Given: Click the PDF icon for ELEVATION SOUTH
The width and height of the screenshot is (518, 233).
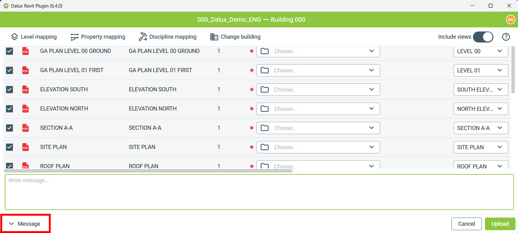Looking at the screenshot, I should pos(26,89).
